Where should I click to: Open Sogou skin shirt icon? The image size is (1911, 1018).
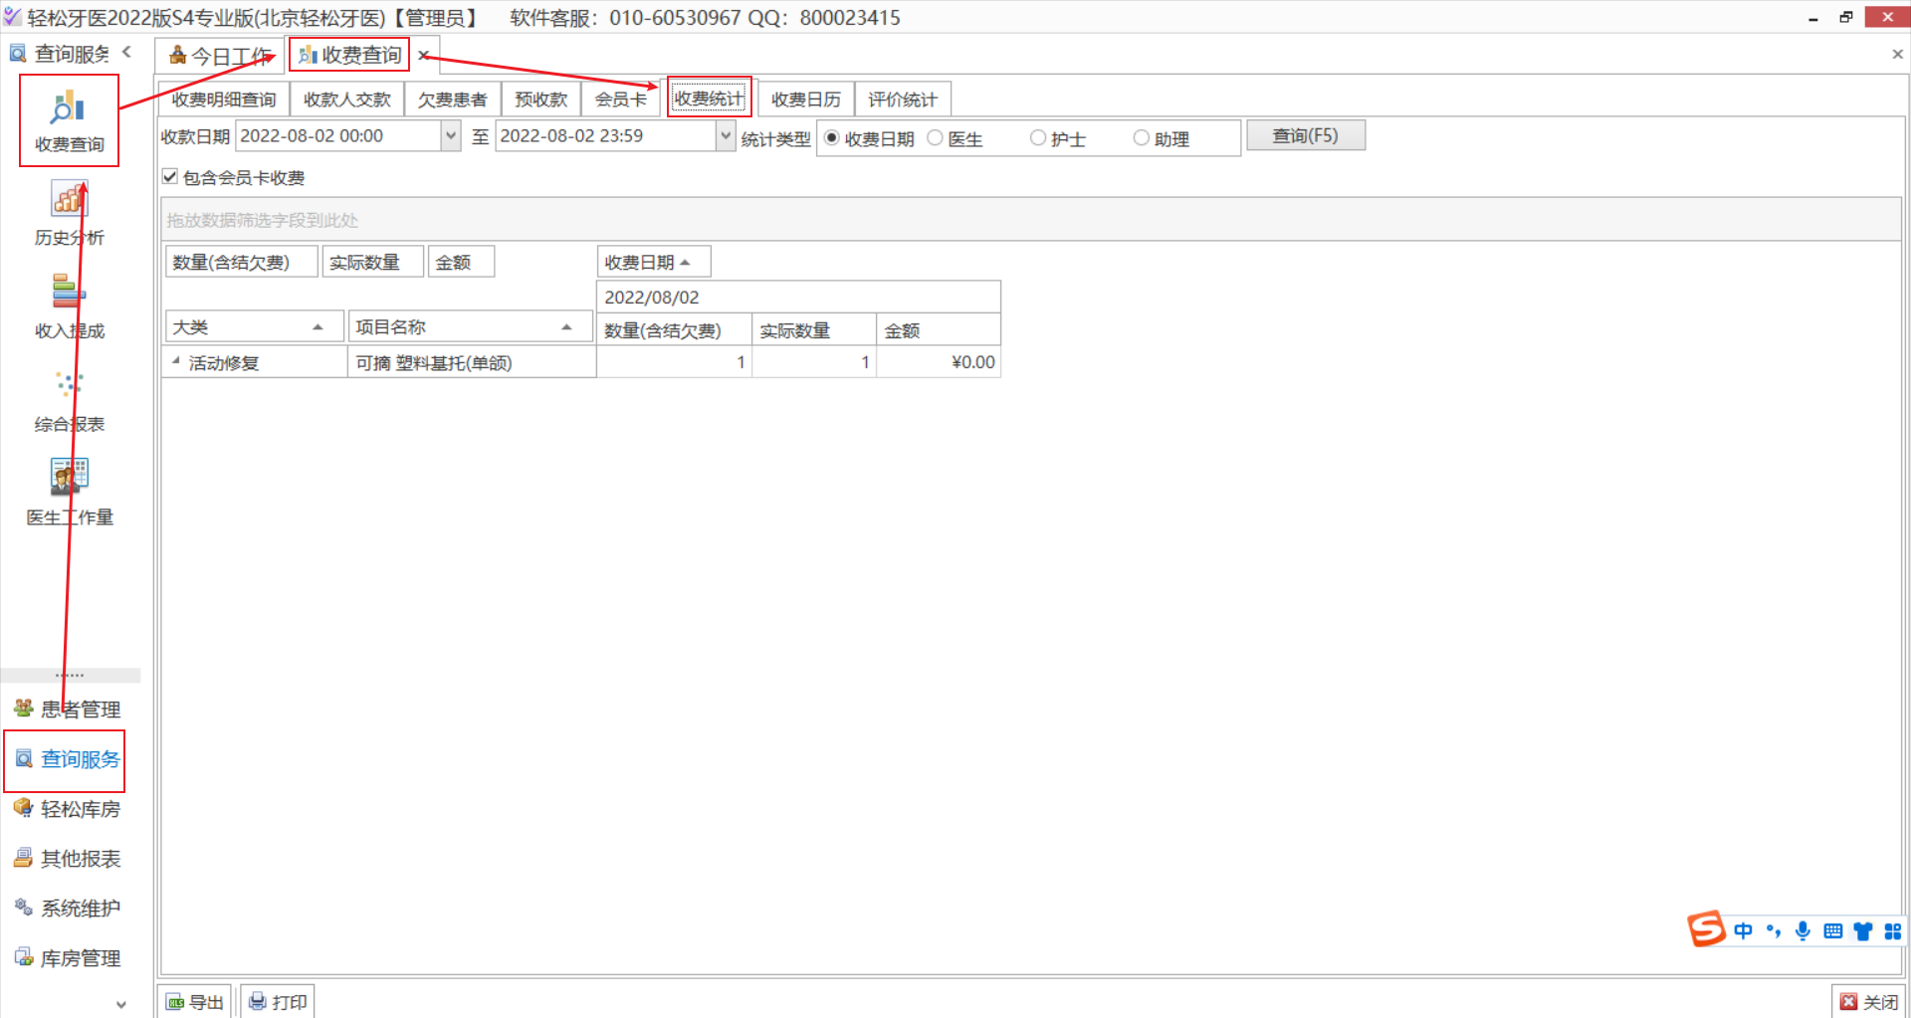pyautogui.click(x=1862, y=930)
